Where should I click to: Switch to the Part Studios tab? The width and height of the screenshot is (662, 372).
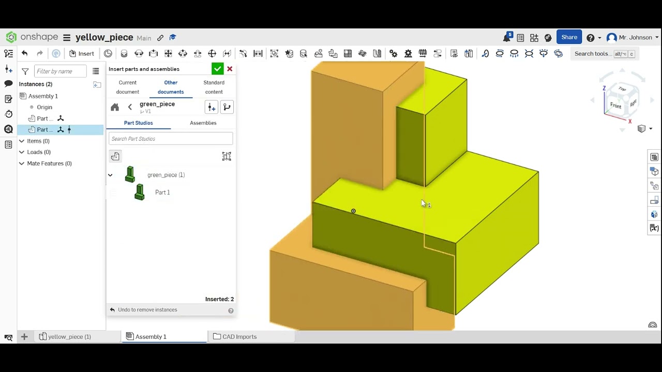click(138, 123)
